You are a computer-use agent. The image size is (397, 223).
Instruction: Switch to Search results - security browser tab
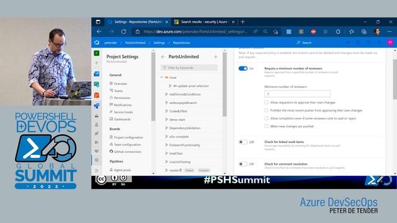[204, 22]
